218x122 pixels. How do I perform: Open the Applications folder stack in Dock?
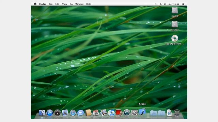[x=154, y=113]
